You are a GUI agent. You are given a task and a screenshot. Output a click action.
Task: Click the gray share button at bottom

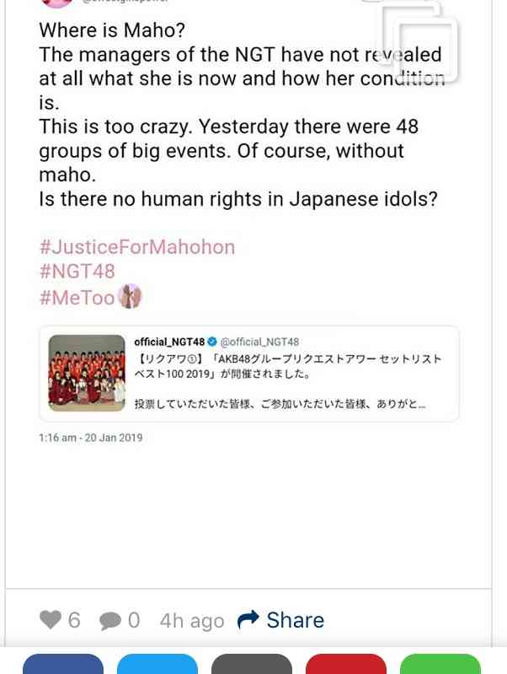(252, 664)
